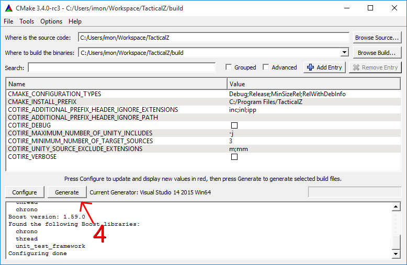This screenshot has width=407, height=265.
Task: Click 'Configuring done' in output log
Action: click(37, 254)
